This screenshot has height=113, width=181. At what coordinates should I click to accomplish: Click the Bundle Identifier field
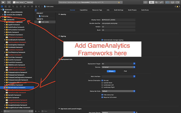(118, 23)
